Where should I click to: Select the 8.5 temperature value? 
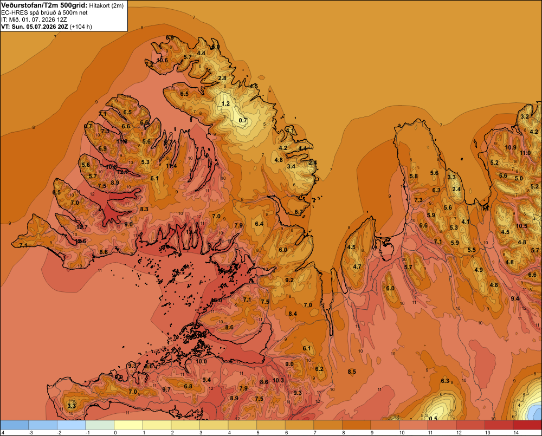(x=352, y=372)
